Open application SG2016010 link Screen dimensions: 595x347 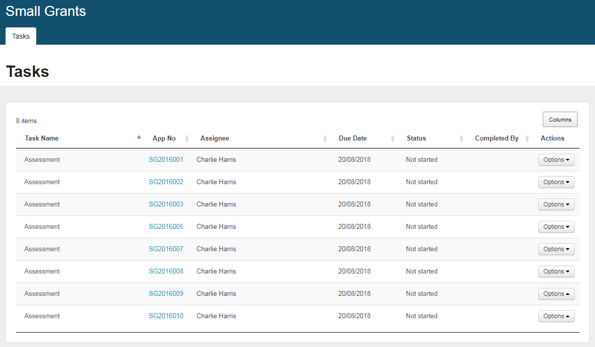(166, 316)
